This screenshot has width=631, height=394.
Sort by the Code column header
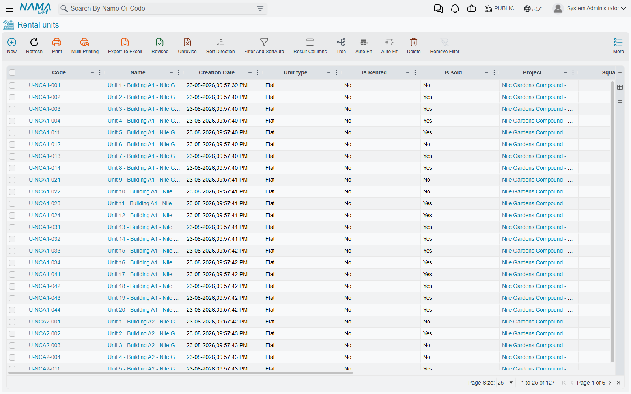[x=59, y=72]
